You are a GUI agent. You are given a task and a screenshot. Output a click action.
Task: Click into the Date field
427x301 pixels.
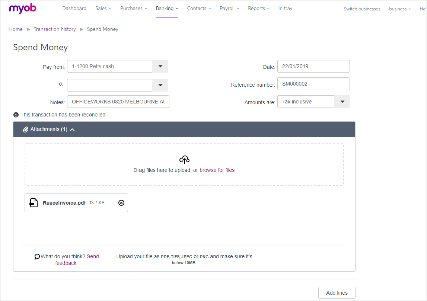(x=313, y=66)
